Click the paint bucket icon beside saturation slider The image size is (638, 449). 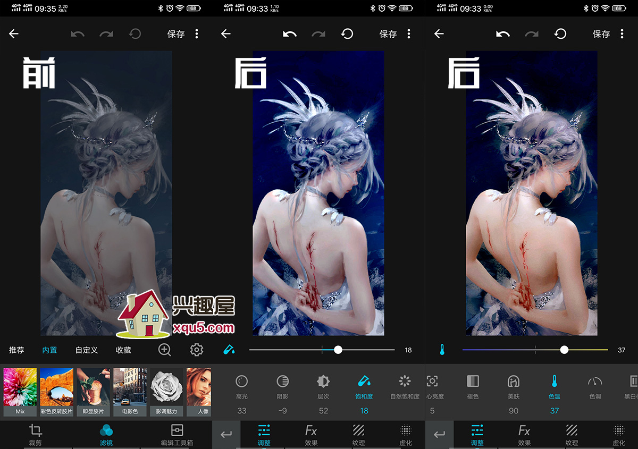229,350
